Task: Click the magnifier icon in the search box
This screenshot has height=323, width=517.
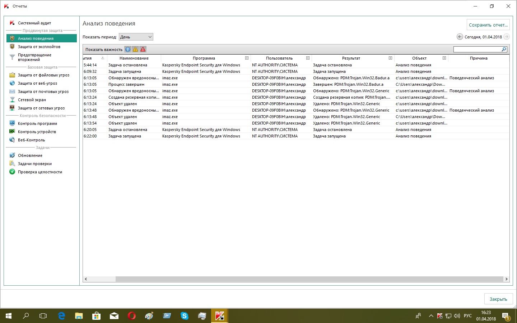Action: [x=504, y=50]
